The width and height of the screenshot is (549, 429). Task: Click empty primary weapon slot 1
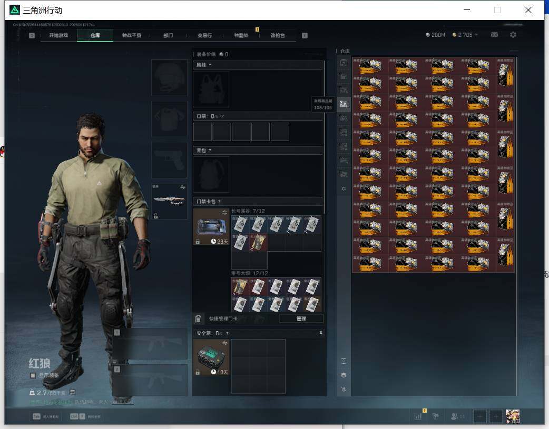(x=150, y=343)
